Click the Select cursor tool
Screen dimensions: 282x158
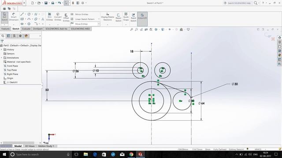point(66,3)
